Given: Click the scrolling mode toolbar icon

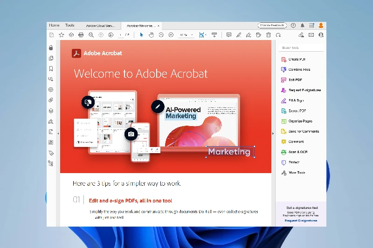Looking at the screenshot, I should click(214, 35).
